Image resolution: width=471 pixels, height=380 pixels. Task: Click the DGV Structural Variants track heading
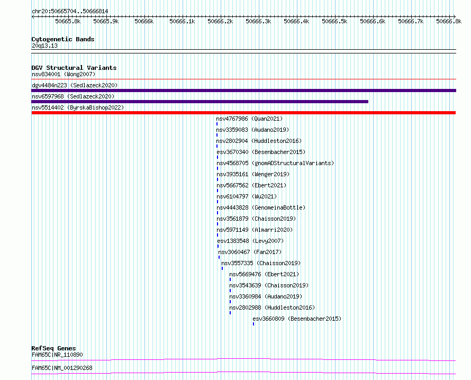(74, 68)
